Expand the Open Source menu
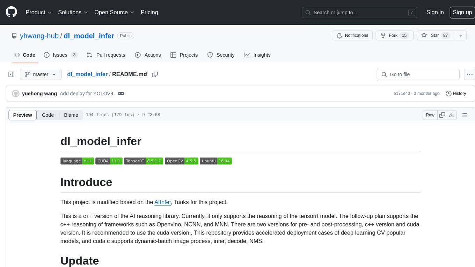 114,12
